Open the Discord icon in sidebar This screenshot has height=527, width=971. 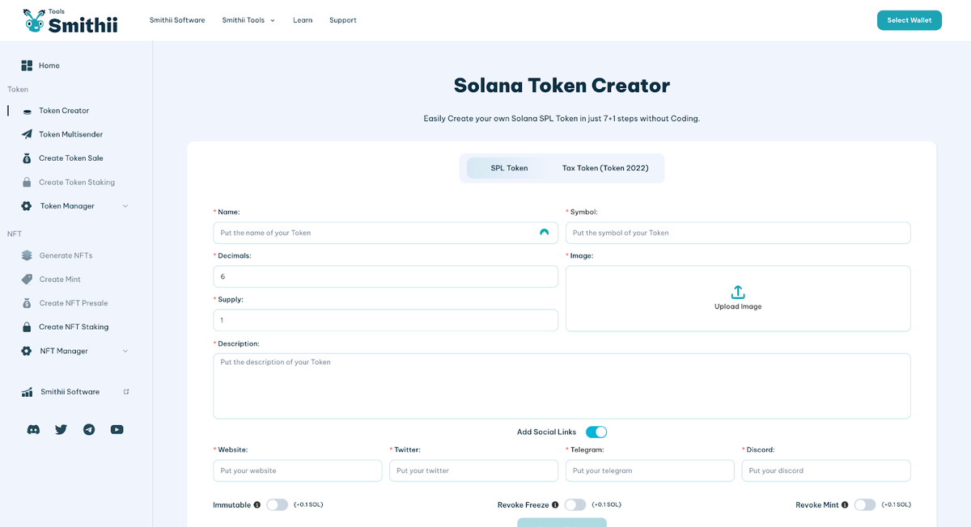(x=33, y=429)
